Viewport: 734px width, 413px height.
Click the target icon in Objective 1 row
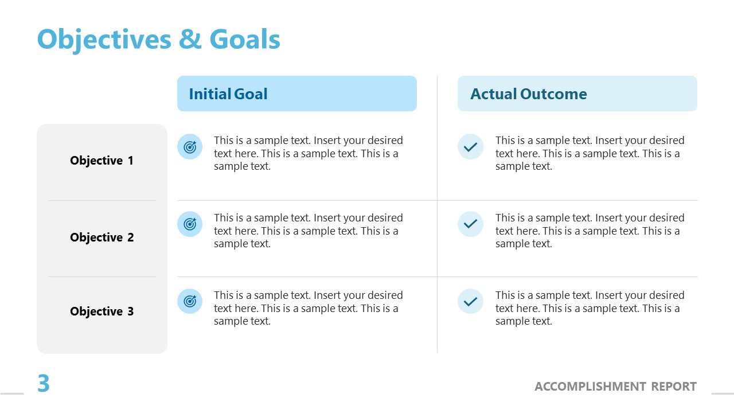(190, 147)
